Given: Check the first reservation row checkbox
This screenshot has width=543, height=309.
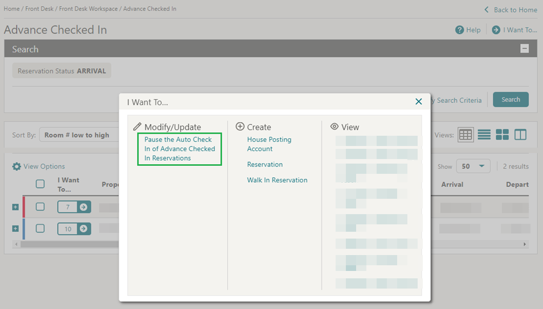Looking at the screenshot, I should [40, 207].
